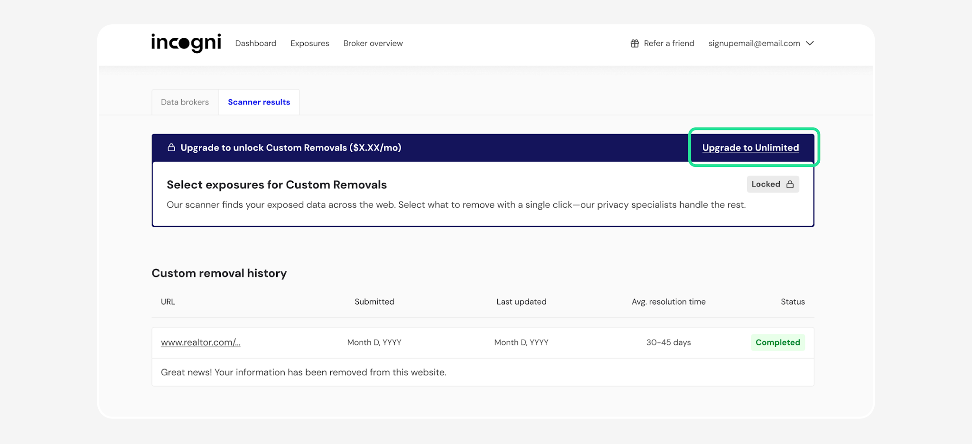
Task: Click the URL column header
Action: coord(168,302)
